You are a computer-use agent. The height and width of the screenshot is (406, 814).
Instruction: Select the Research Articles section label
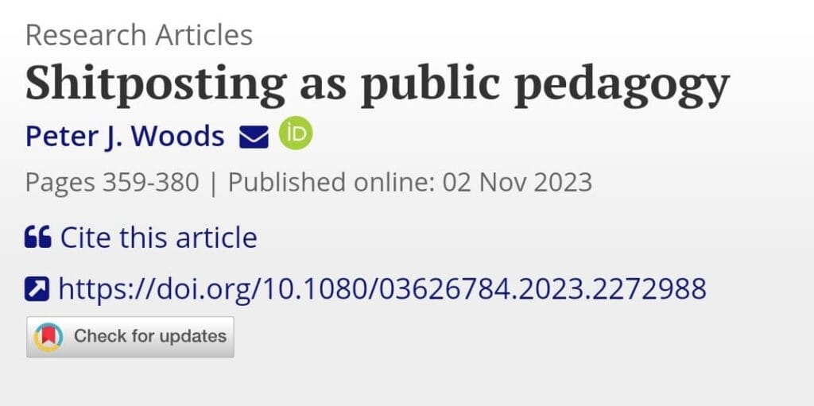tap(139, 35)
